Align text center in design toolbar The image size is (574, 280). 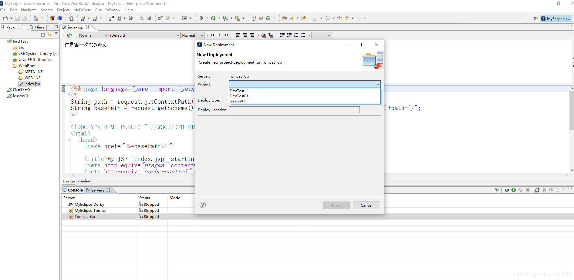245,35
